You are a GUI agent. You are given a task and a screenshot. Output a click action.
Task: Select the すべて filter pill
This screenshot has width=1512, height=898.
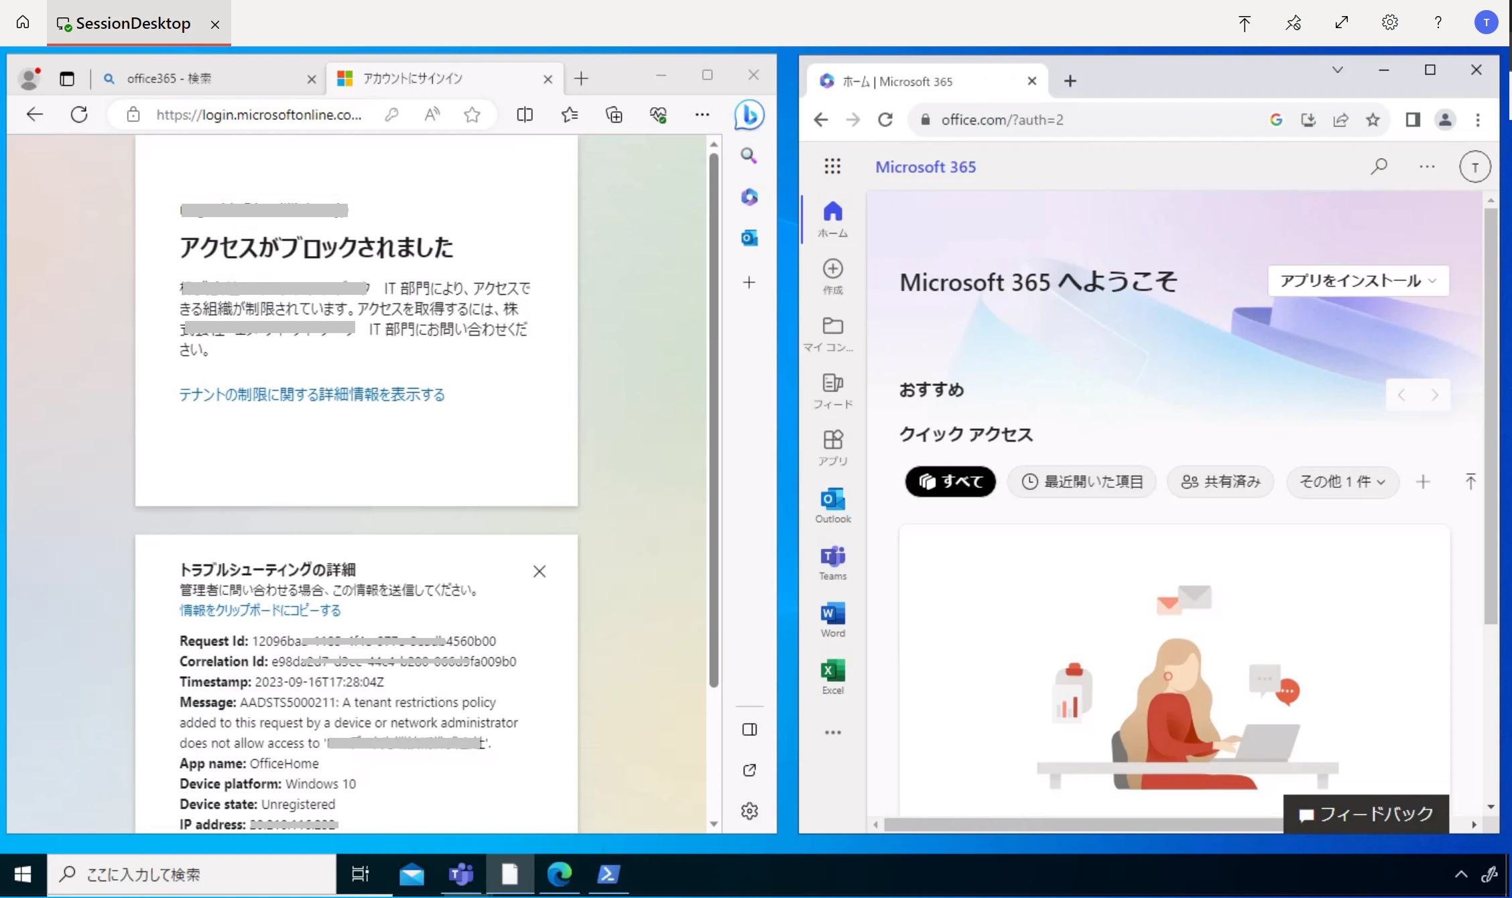click(x=950, y=482)
